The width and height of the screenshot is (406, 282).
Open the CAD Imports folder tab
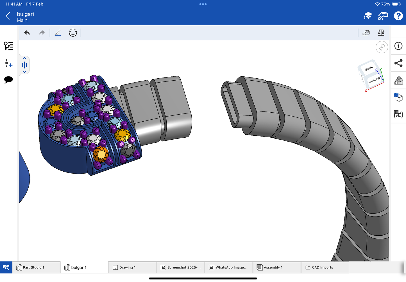325,267
